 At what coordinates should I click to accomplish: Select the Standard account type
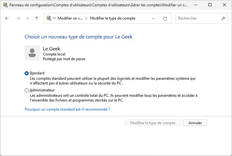point(26,73)
